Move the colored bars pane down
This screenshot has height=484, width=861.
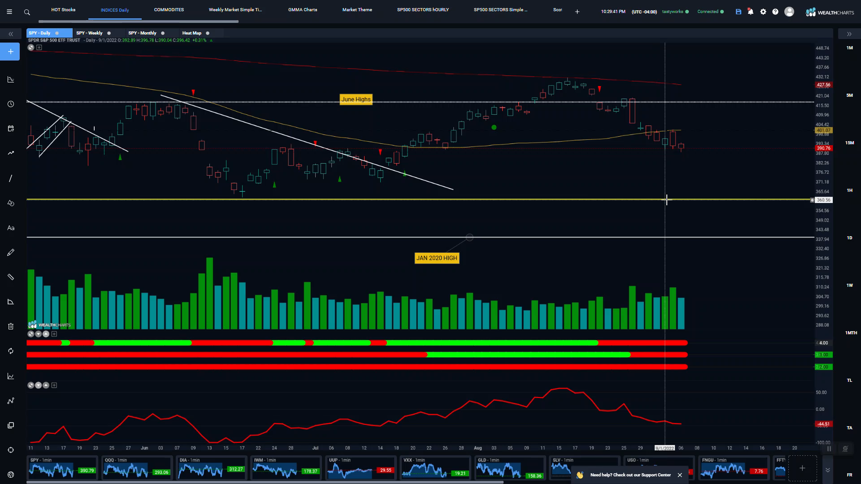pos(39,334)
